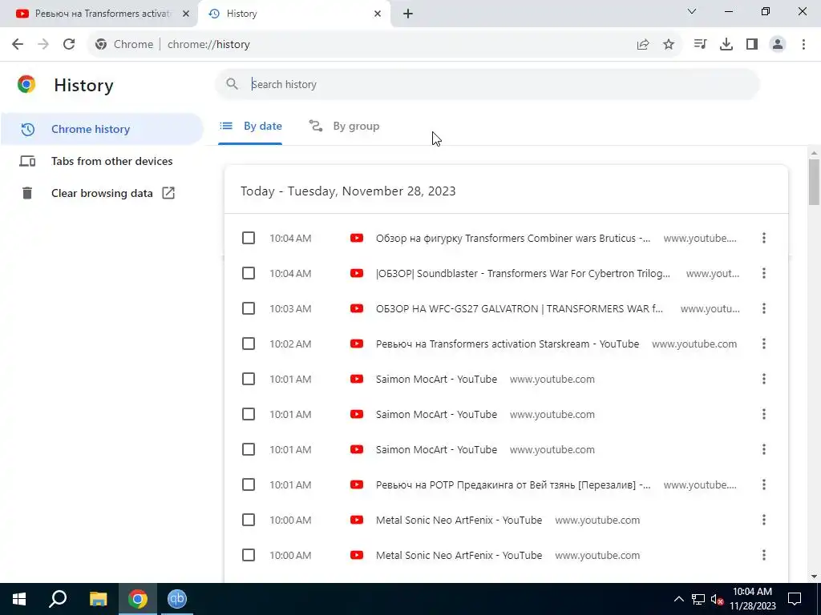Bookmark this page with the star icon
Image resolution: width=821 pixels, height=615 pixels.
tap(669, 45)
